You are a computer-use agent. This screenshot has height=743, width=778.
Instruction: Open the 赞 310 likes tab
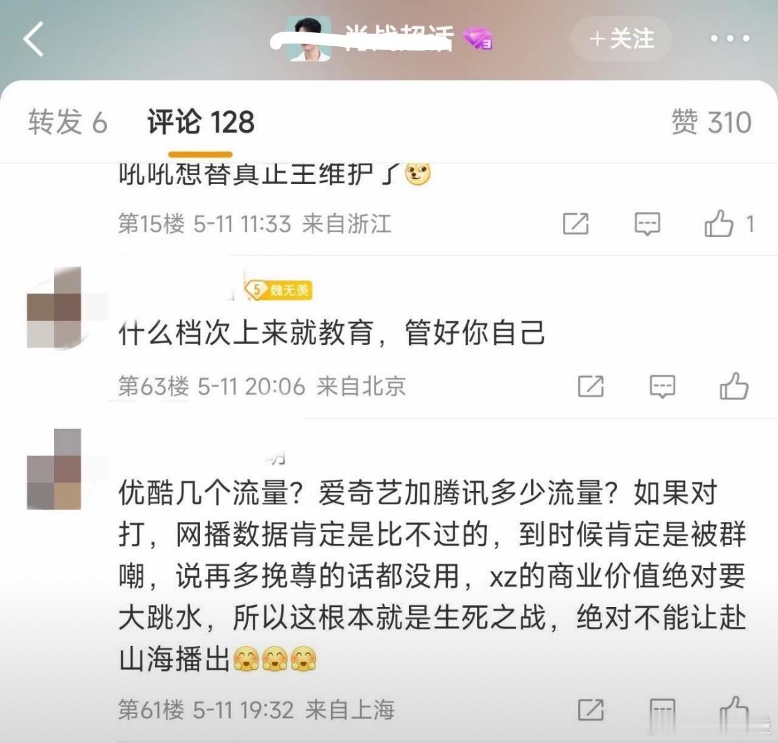coord(711,122)
